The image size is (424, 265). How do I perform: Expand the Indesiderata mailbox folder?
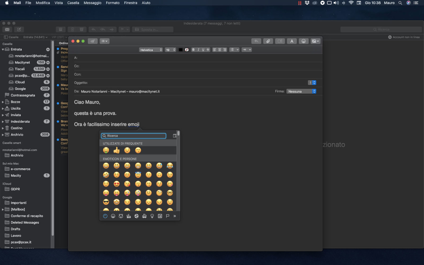tap(3, 122)
